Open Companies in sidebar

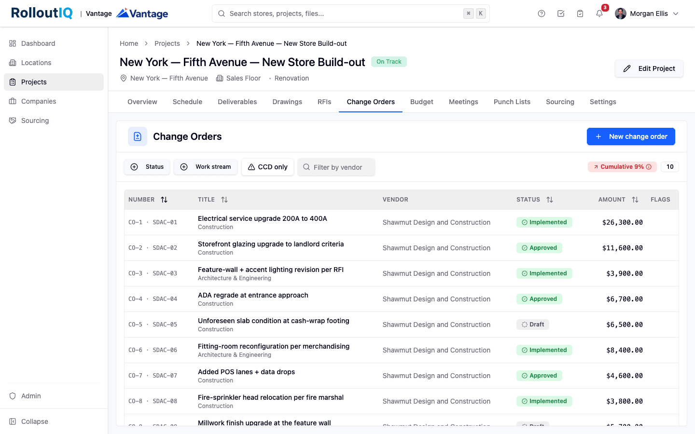(54, 101)
